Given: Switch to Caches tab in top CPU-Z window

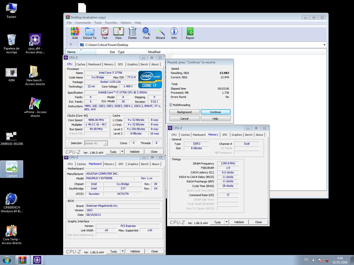Looking at the screenshot, I should point(81,64).
